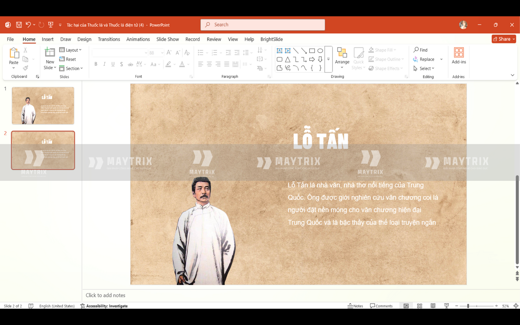Open Reading View from status bar
Screen dimensions: 520x325
pyautogui.click(x=433, y=306)
